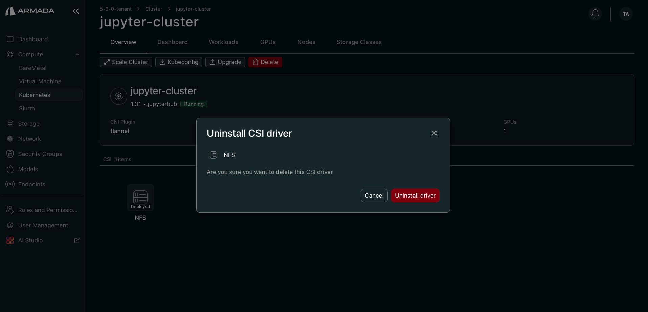Click Cancel to dismiss the dialog
Screen dimensions: 648x312
click(374, 195)
